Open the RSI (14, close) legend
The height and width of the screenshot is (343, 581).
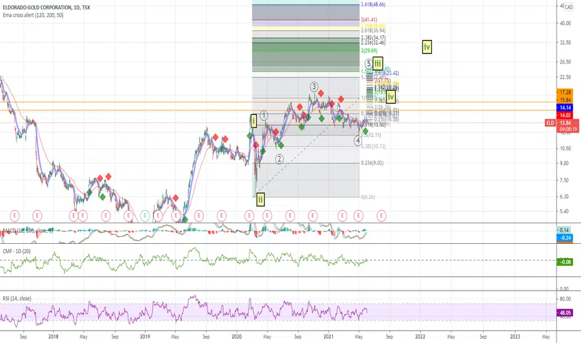pyautogui.click(x=17, y=299)
